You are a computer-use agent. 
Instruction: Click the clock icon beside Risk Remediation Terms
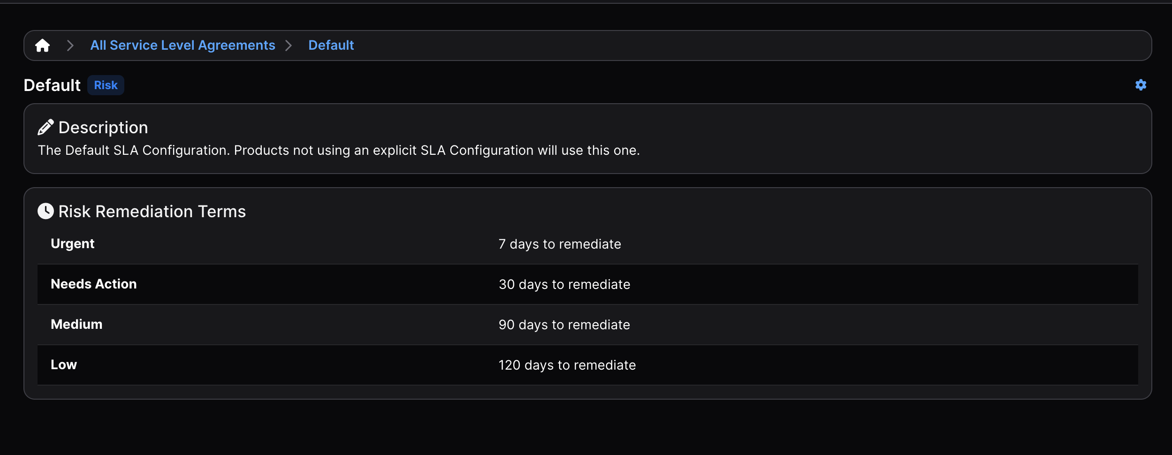46,211
